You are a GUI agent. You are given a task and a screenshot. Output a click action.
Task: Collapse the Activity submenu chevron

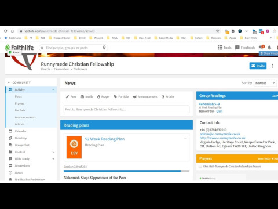(53, 89)
